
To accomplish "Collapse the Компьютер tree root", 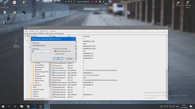I will point(25,36).
